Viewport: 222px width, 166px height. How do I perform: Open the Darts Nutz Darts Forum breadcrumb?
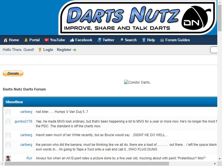(x=24, y=89)
